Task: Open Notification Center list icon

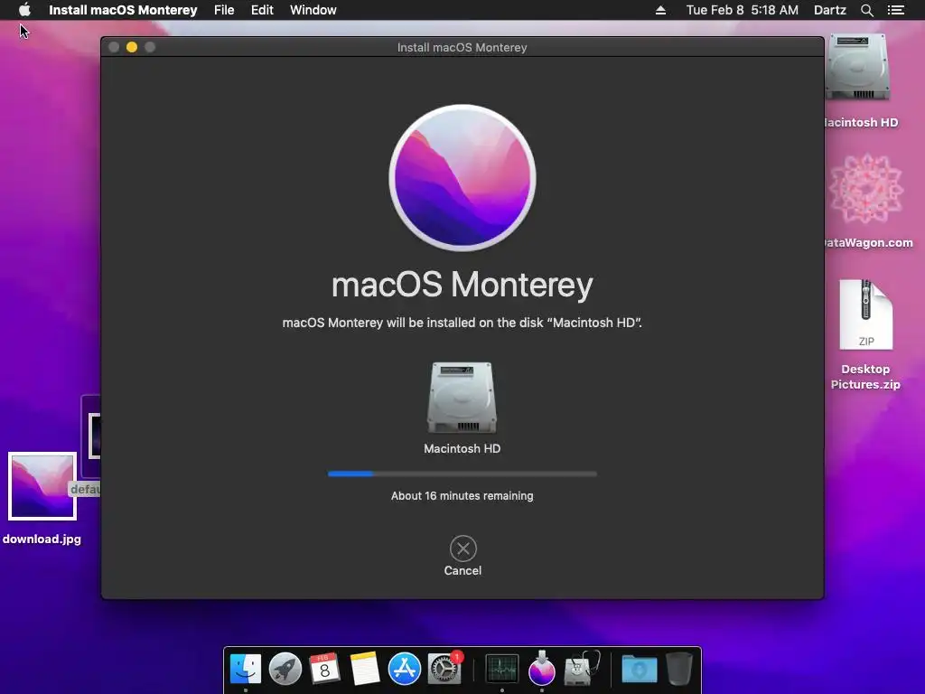Action: pyautogui.click(x=896, y=10)
